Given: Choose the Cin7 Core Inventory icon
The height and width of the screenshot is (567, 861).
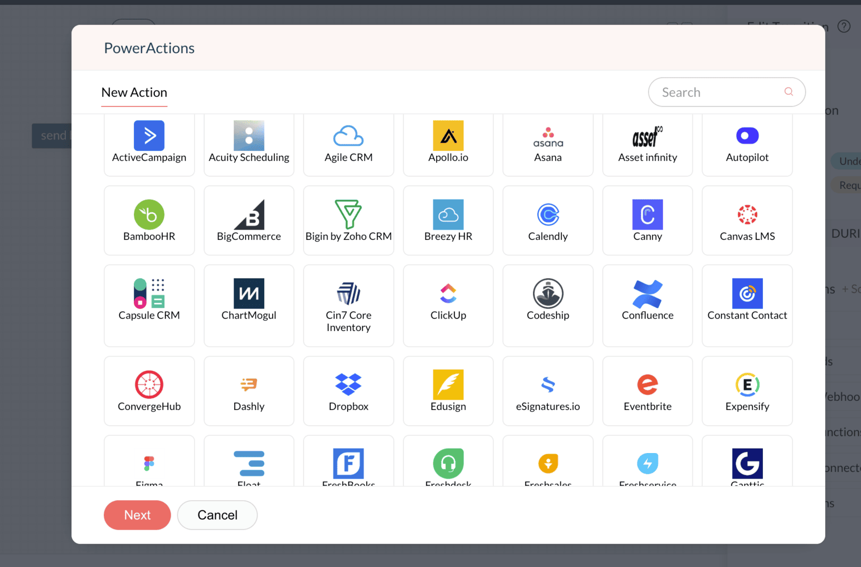Looking at the screenshot, I should pos(348,293).
